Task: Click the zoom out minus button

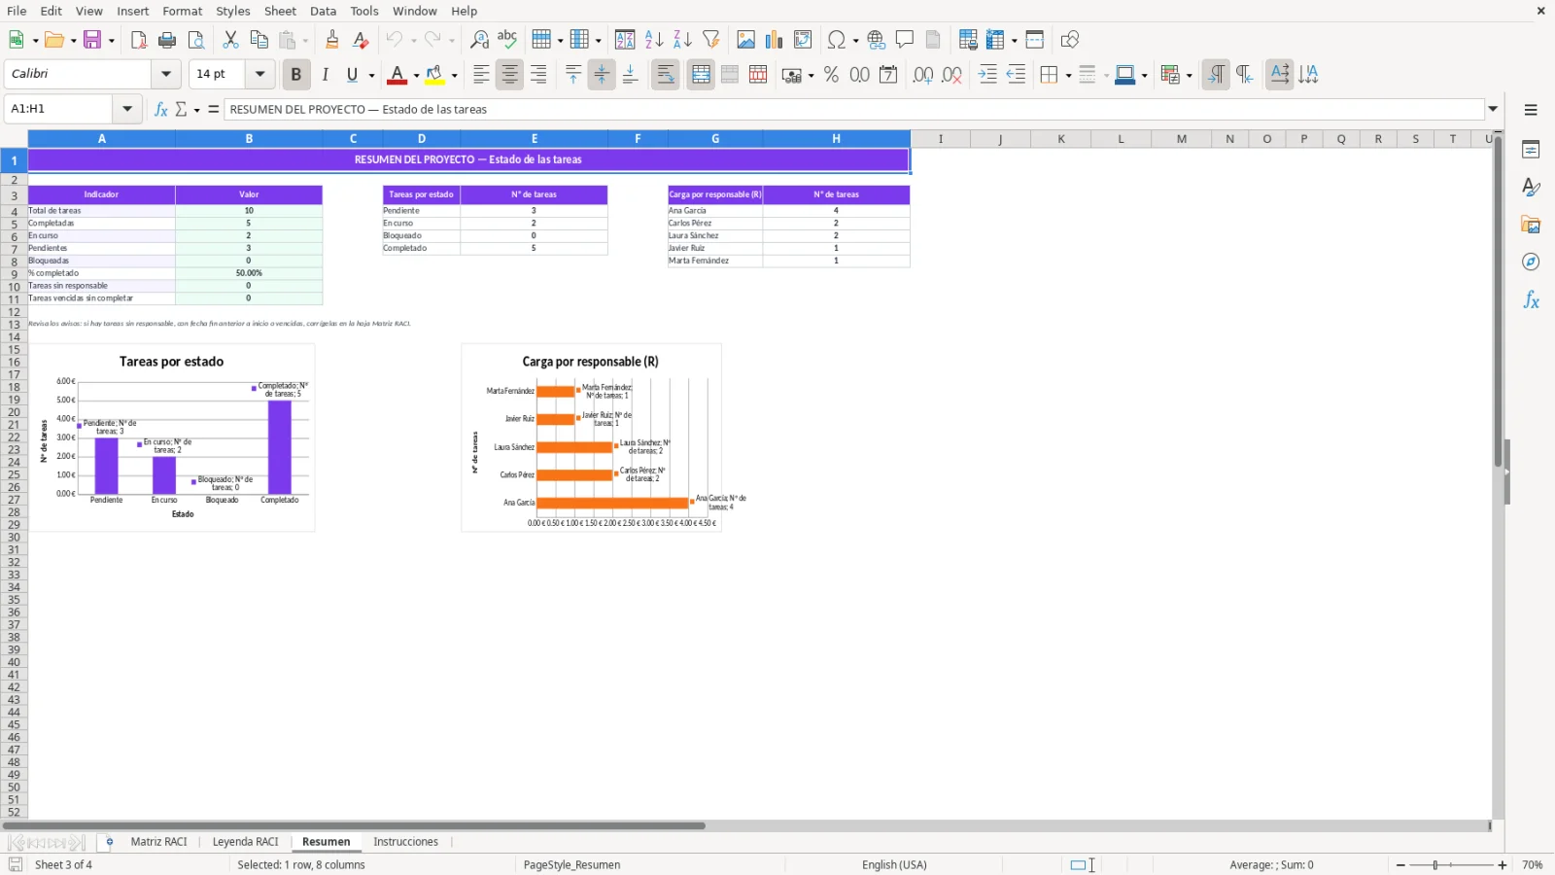Action: [x=1400, y=865]
